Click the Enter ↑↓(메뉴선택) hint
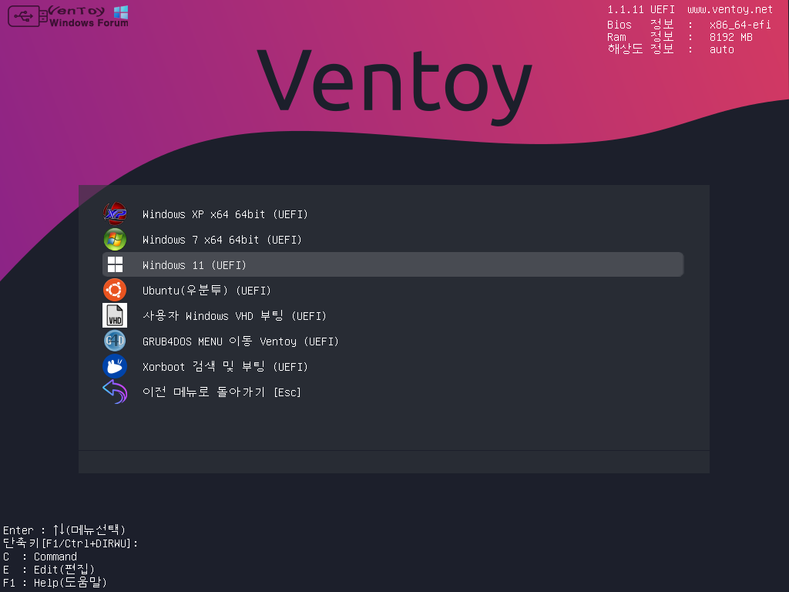The height and width of the screenshot is (592, 789). [x=65, y=530]
